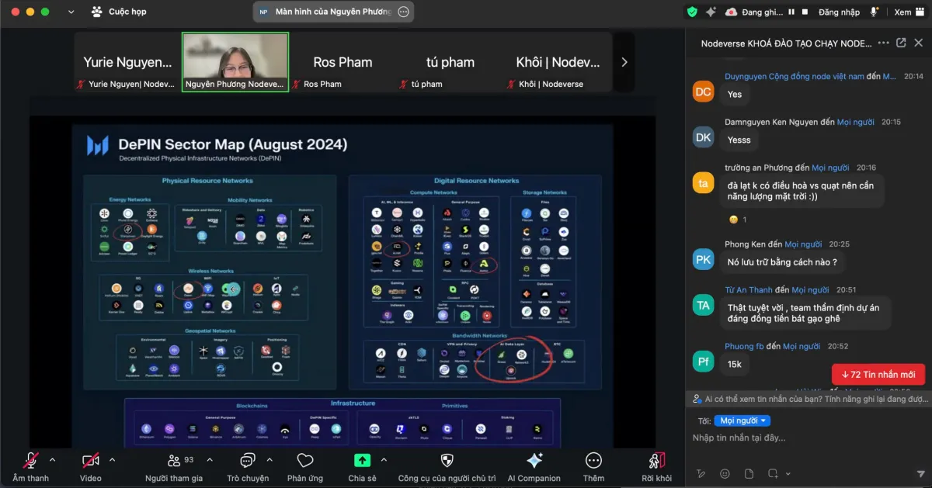Viewport: 932px width, 488px height.
Task: Click the Nhập tin nhắn tại đây field
Action: (808, 438)
